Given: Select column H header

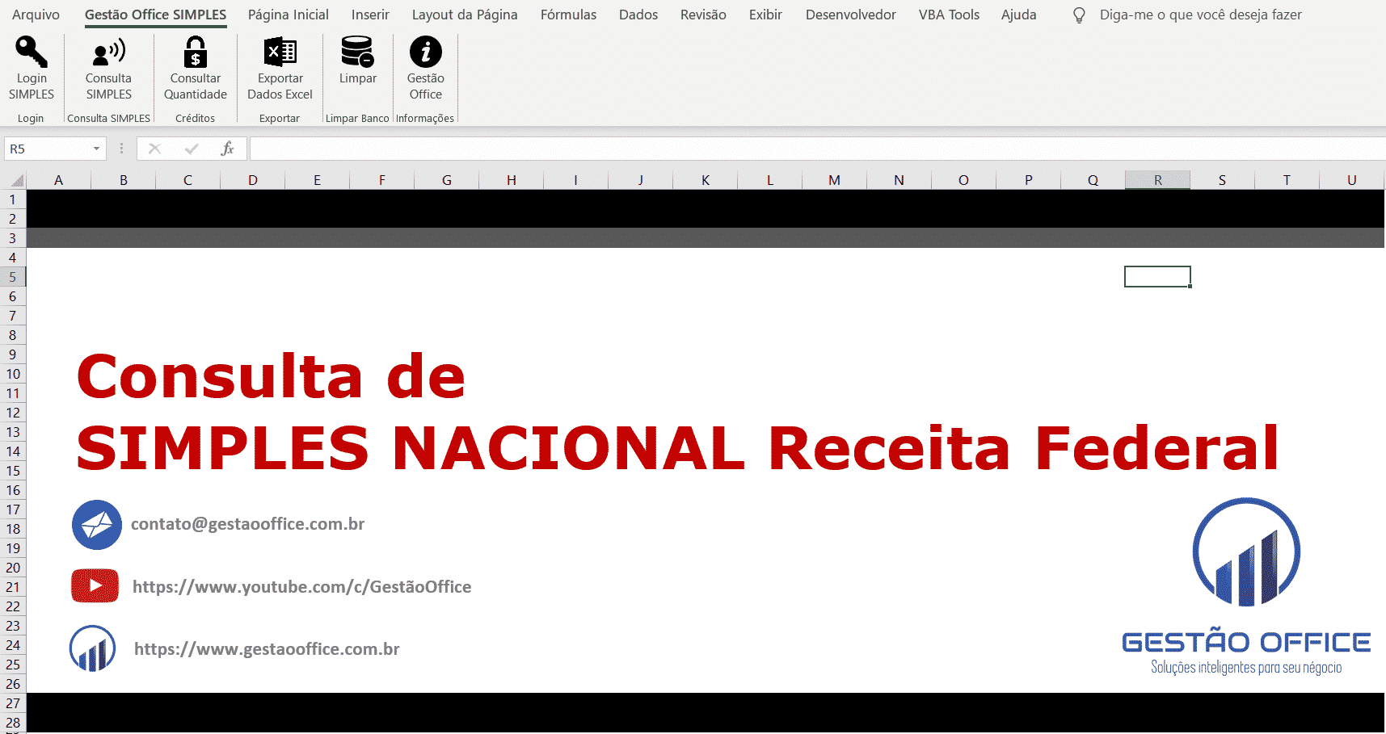Looking at the screenshot, I should click(x=511, y=180).
